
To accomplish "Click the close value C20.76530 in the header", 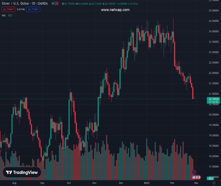I will [109, 4].
